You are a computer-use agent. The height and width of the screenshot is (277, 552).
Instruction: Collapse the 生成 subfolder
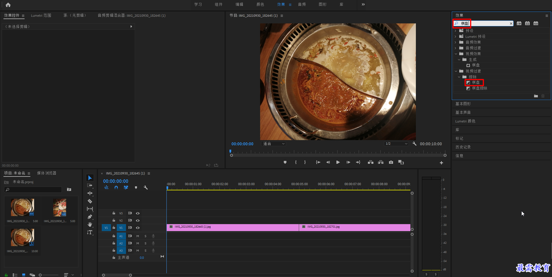coord(459,60)
